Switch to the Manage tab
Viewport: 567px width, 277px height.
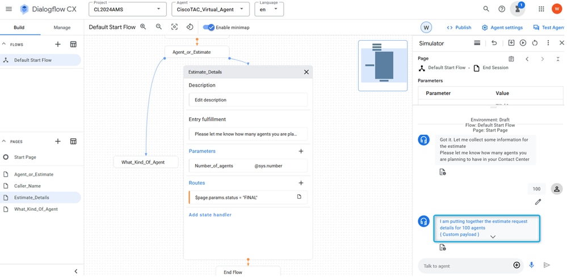click(62, 27)
